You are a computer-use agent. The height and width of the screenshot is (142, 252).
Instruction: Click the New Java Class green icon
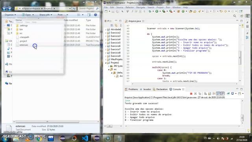click(183, 11)
